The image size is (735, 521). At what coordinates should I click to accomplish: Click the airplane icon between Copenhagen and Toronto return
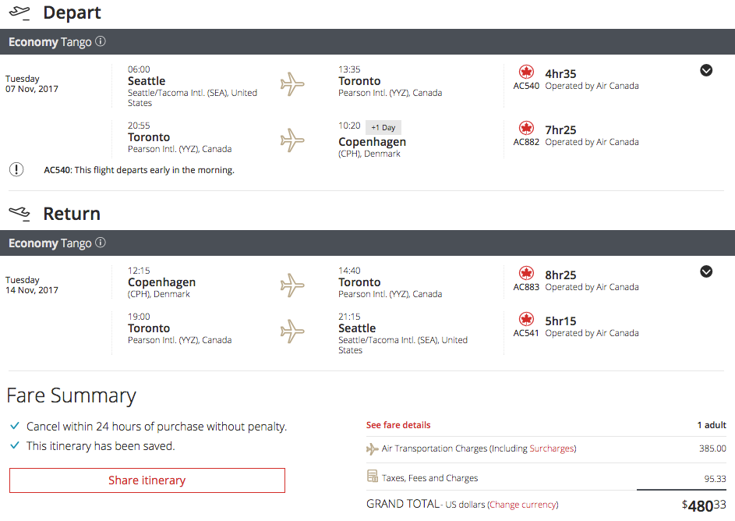(292, 285)
